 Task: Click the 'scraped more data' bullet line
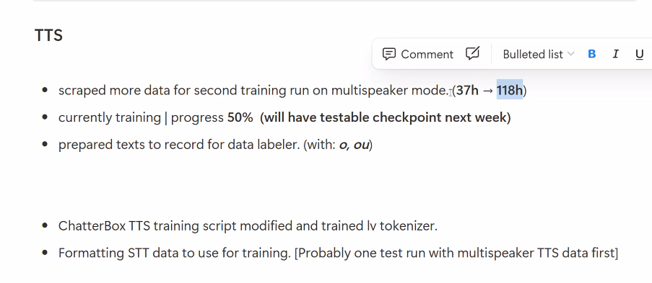(292, 91)
